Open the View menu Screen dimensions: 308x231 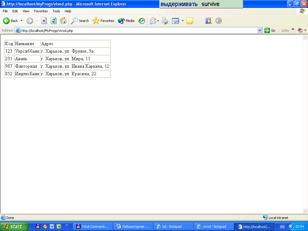26,11
